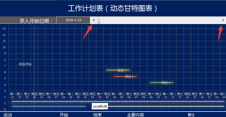Select the light blue January month bar
226x117 pixels.
pos(49,106)
